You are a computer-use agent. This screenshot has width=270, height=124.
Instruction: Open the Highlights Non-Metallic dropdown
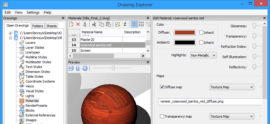click(203, 55)
